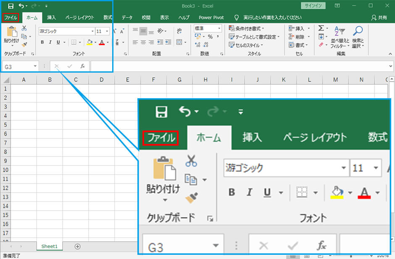395x259 pixels.
Task: Expand 条件付き書式 menu
Action: [x=246, y=29]
